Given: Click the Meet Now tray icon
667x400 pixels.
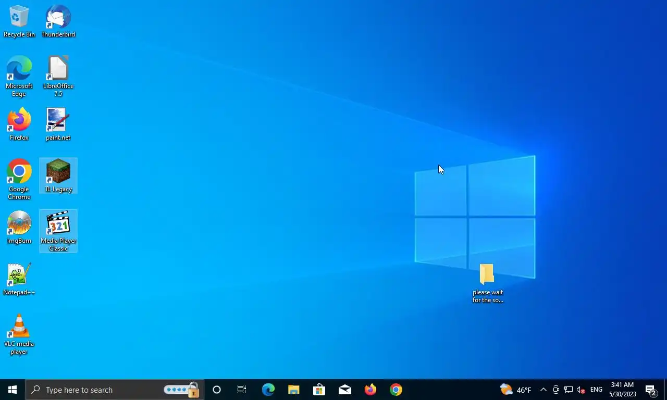Looking at the screenshot, I should pyautogui.click(x=556, y=390).
